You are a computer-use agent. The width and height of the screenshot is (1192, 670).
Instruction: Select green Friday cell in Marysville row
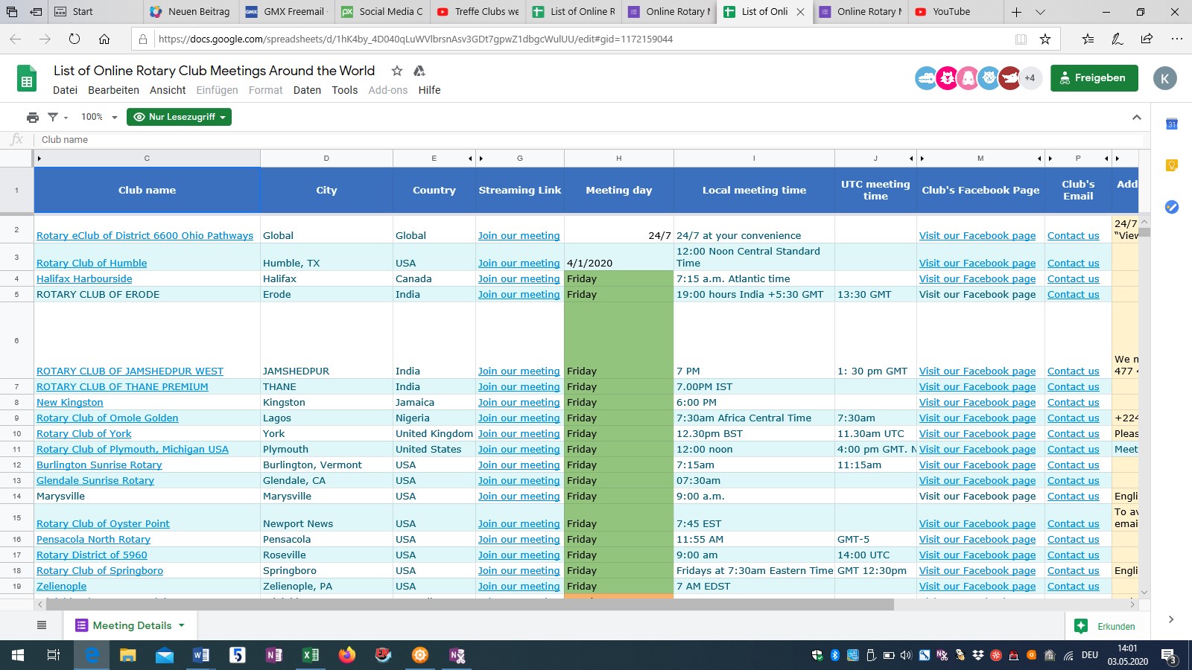[x=618, y=496]
